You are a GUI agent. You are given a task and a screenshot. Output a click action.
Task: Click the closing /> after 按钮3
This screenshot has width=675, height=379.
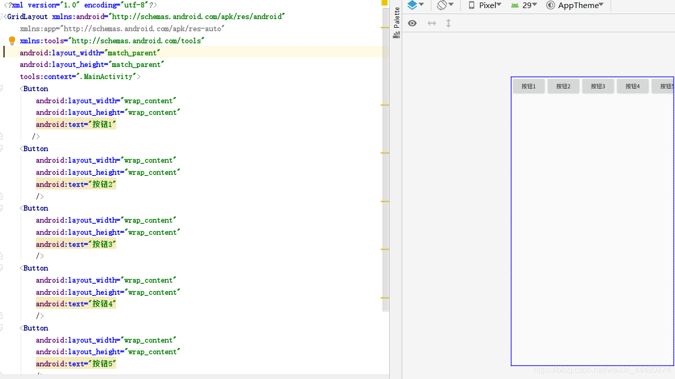point(40,256)
